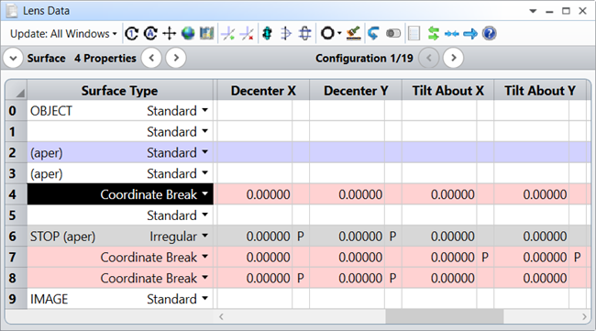Open surface type dropdown for IMAGE row
The width and height of the screenshot is (596, 331).
204,299
